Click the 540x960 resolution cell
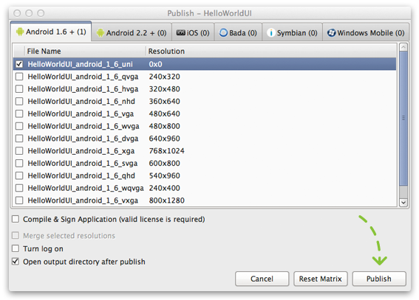Viewport: 419px width, 300px height. pos(164,175)
